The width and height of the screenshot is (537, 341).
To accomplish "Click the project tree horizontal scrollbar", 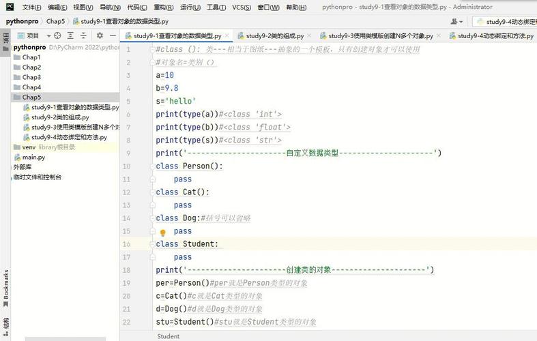I will pyautogui.click(x=65, y=339).
